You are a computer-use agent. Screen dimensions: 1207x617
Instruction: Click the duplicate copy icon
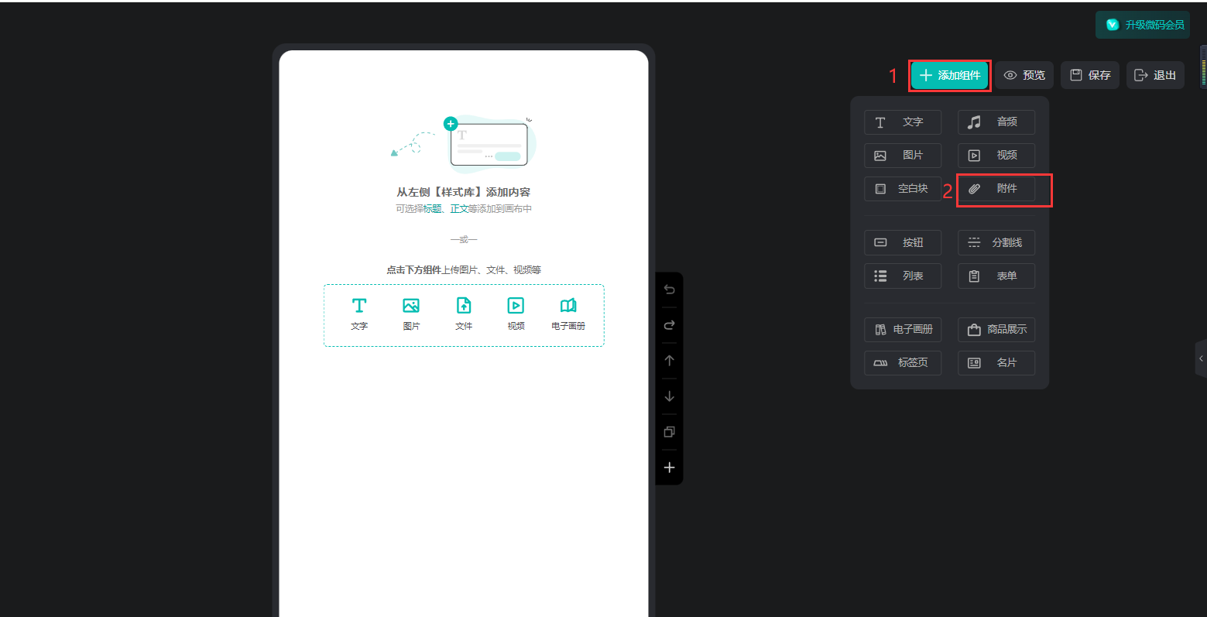(x=669, y=432)
